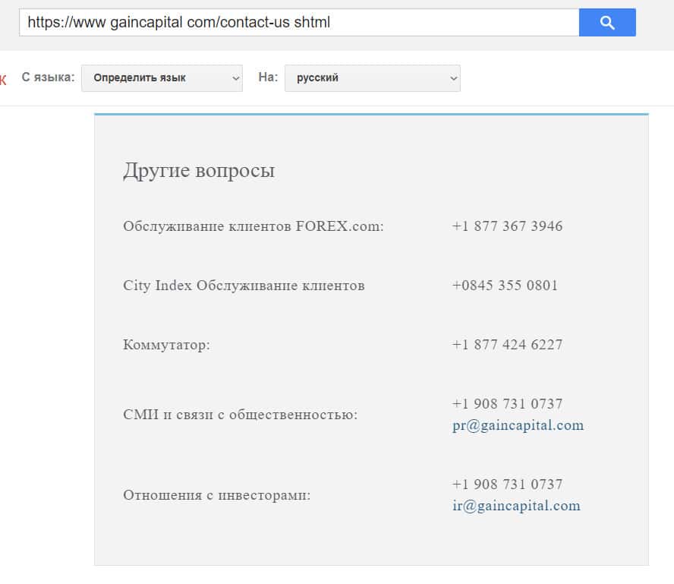Screen dimensions: 674x584
Task: Click the blue search magnifier button
Action: point(607,22)
